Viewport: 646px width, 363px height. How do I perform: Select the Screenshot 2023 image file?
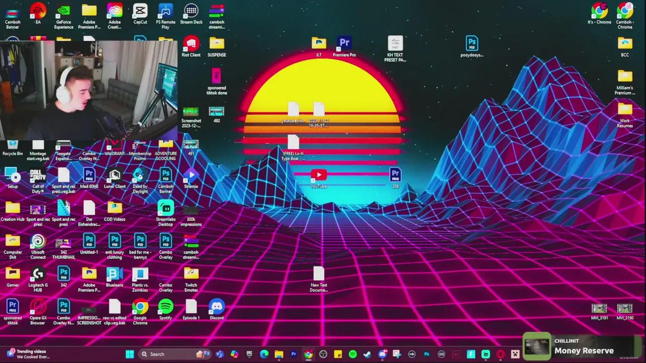point(191,117)
